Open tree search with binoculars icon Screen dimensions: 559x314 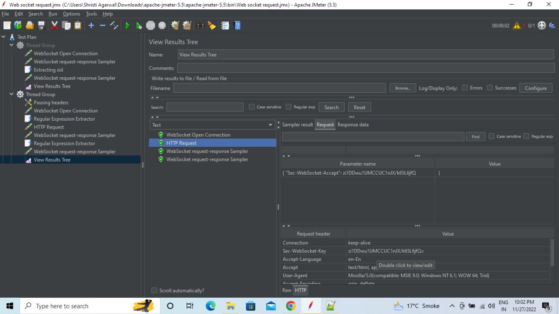pos(200,26)
